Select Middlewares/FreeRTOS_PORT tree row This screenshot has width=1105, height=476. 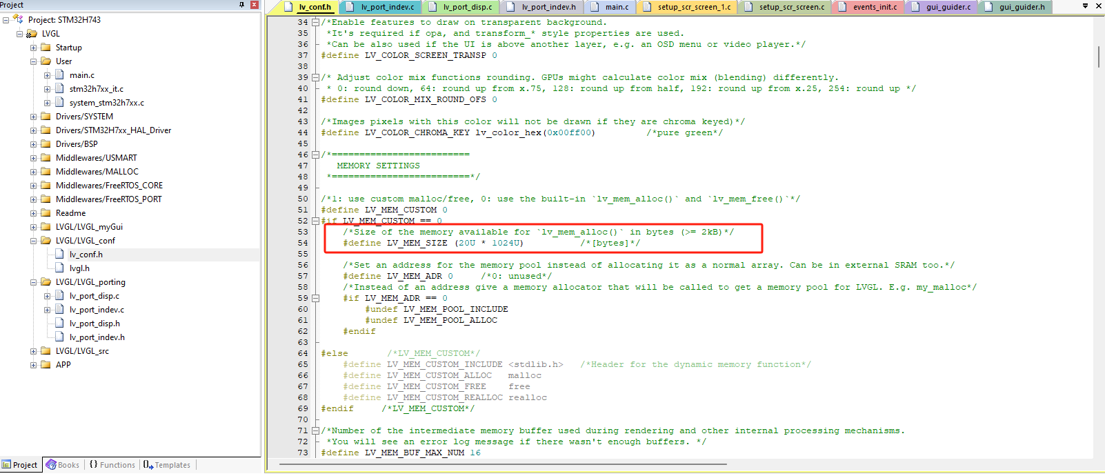tap(109, 199)
